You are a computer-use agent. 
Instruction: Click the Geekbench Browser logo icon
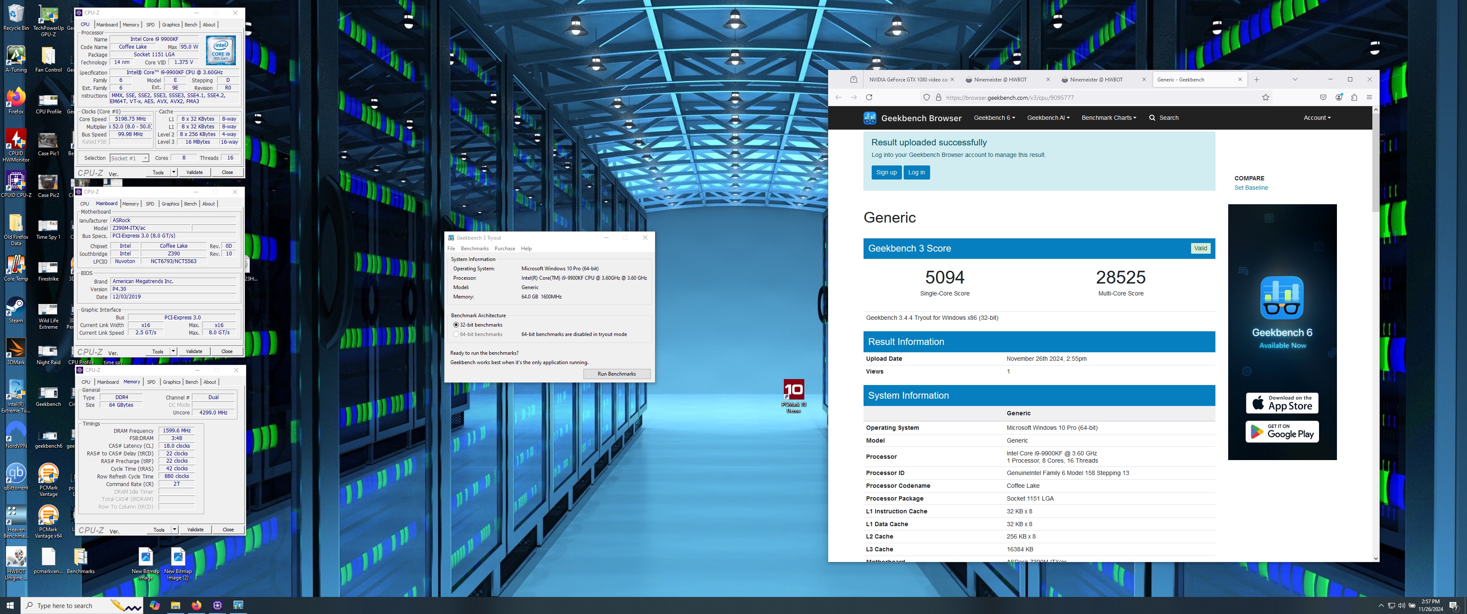[x=870, y=118]
